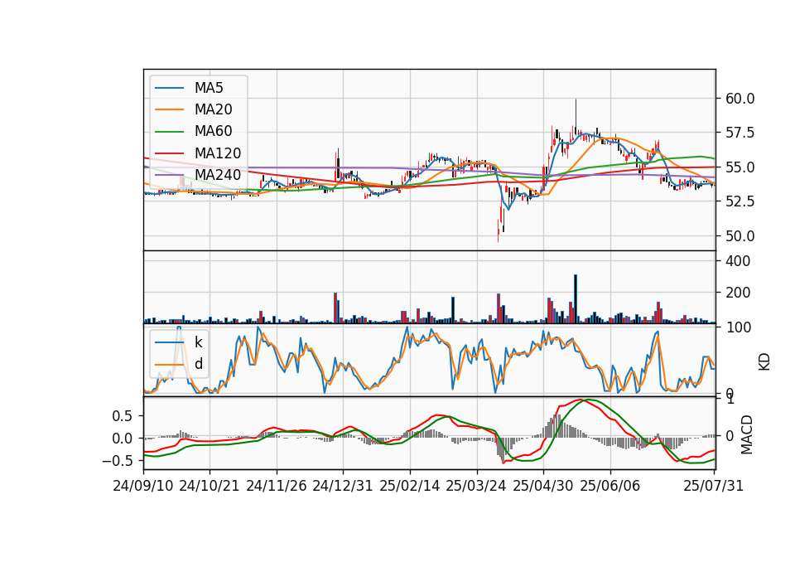This screenshot has width=795, height=572.
Task: Click the 200 volume axis label
Action: click(738, 293)
